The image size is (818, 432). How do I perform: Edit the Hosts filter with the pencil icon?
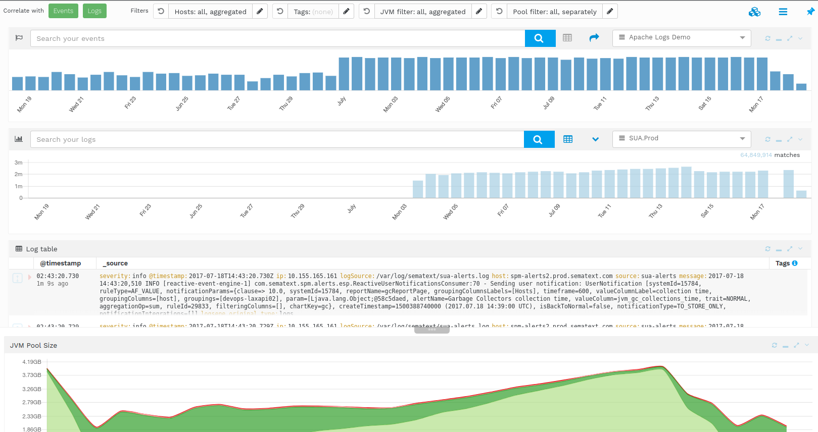[260, 11]
